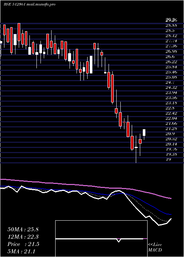
Task: Click the 24.32 price axis label
Action: click(x=171, y=87)
